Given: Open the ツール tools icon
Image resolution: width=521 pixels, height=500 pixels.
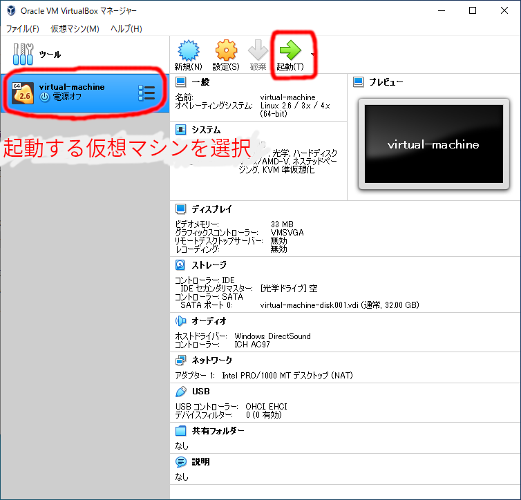Looking at the screenshot, I should 23,54.
